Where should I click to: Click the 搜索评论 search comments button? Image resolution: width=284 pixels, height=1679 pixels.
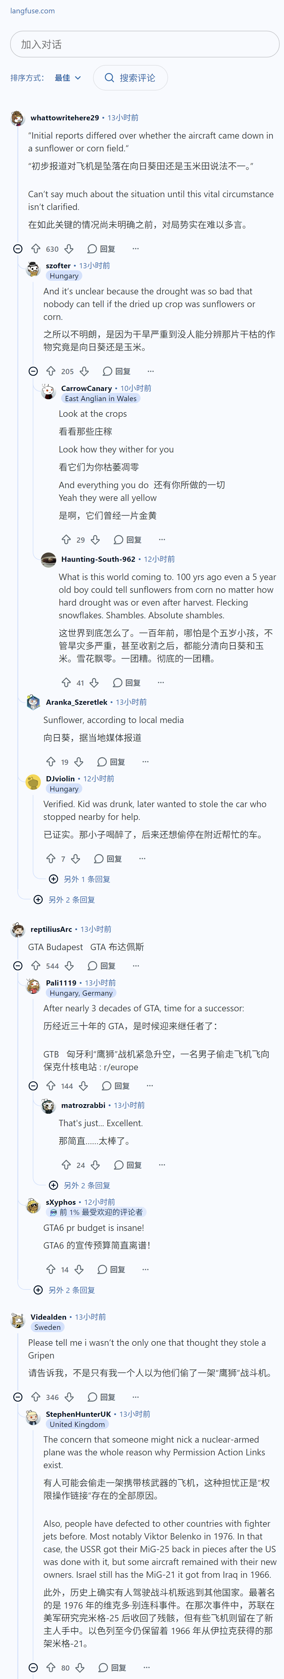130,77
